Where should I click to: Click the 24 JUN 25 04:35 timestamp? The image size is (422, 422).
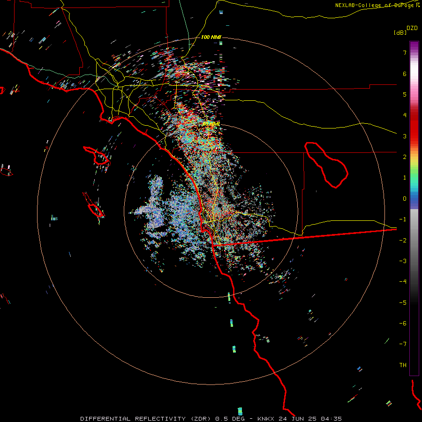coord(310,419)
